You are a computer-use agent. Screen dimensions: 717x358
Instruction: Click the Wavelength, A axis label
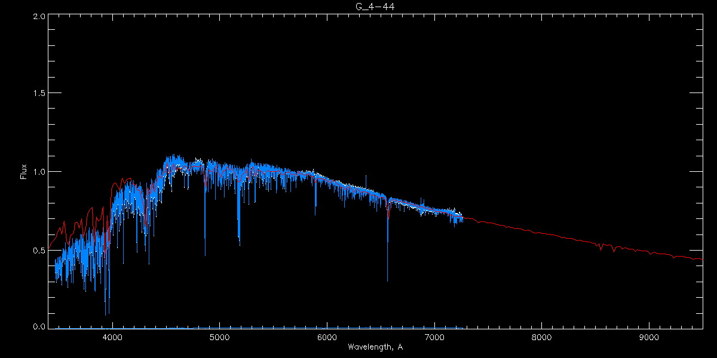375,347
